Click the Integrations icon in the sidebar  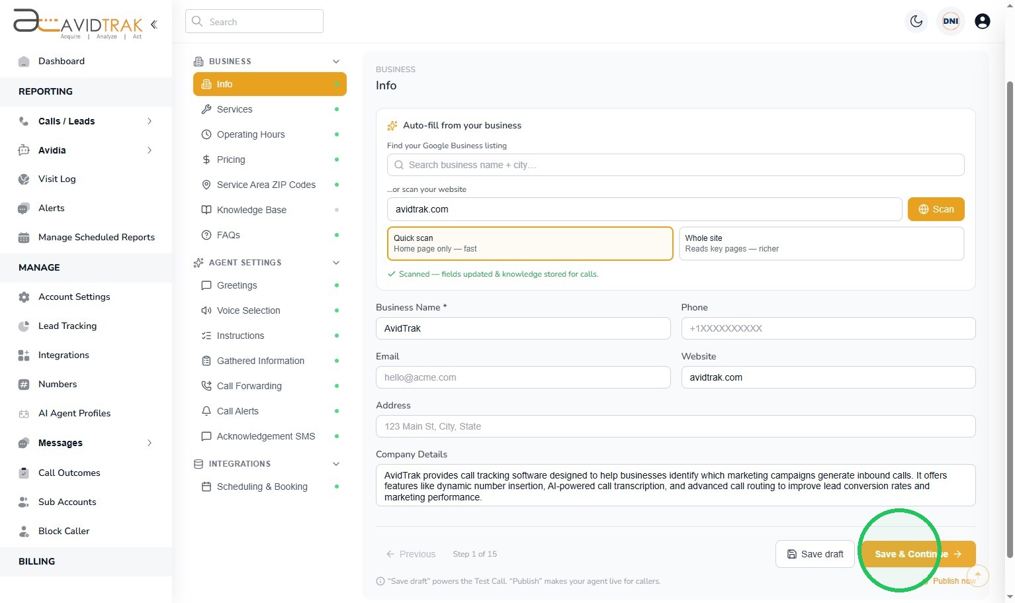24,355
